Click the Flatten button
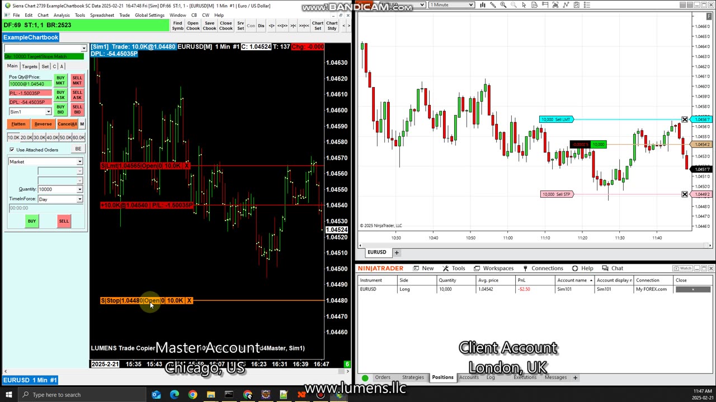716x402 pixels. 18,124
